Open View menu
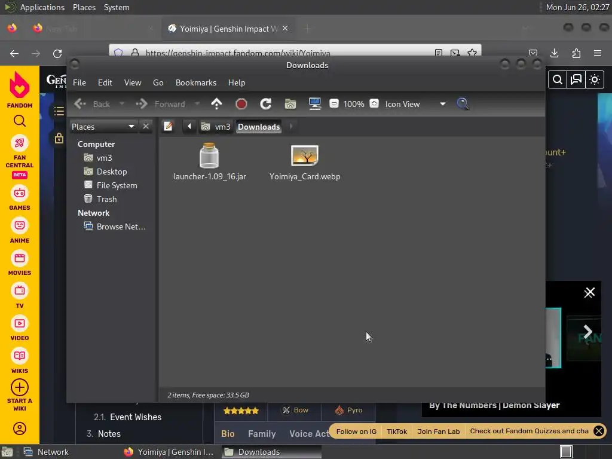This screenshot has height=459, width=612. 133,82
